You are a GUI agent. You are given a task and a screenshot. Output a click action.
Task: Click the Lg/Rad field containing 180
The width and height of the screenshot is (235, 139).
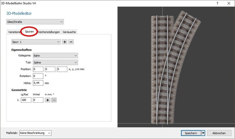[26, 100]
